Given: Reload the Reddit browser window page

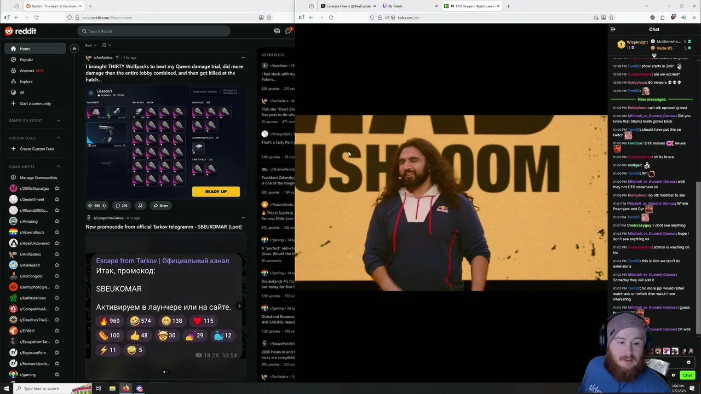Looking at the screenshot, I should [36, 18].
